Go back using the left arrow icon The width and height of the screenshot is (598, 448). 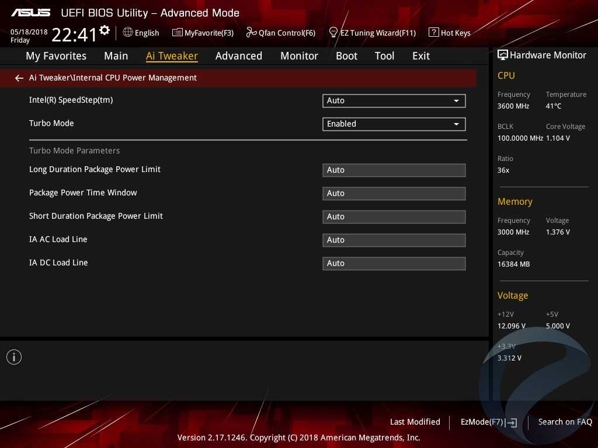point(19,78)
